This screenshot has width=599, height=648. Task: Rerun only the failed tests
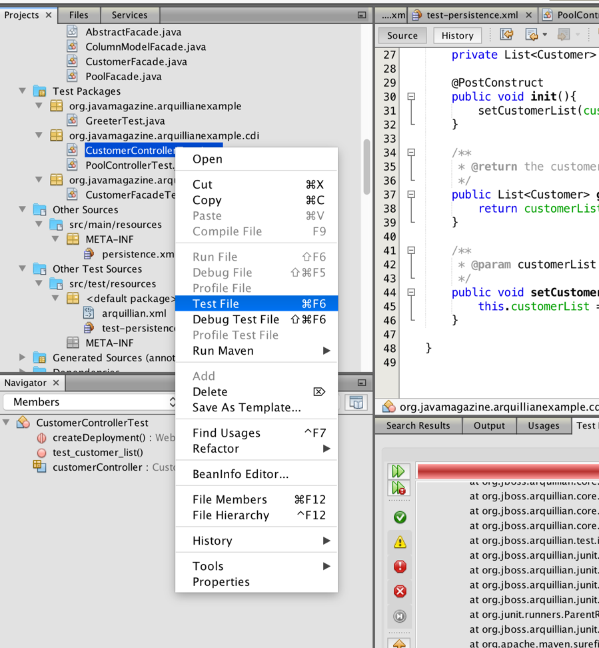[399, 489]
